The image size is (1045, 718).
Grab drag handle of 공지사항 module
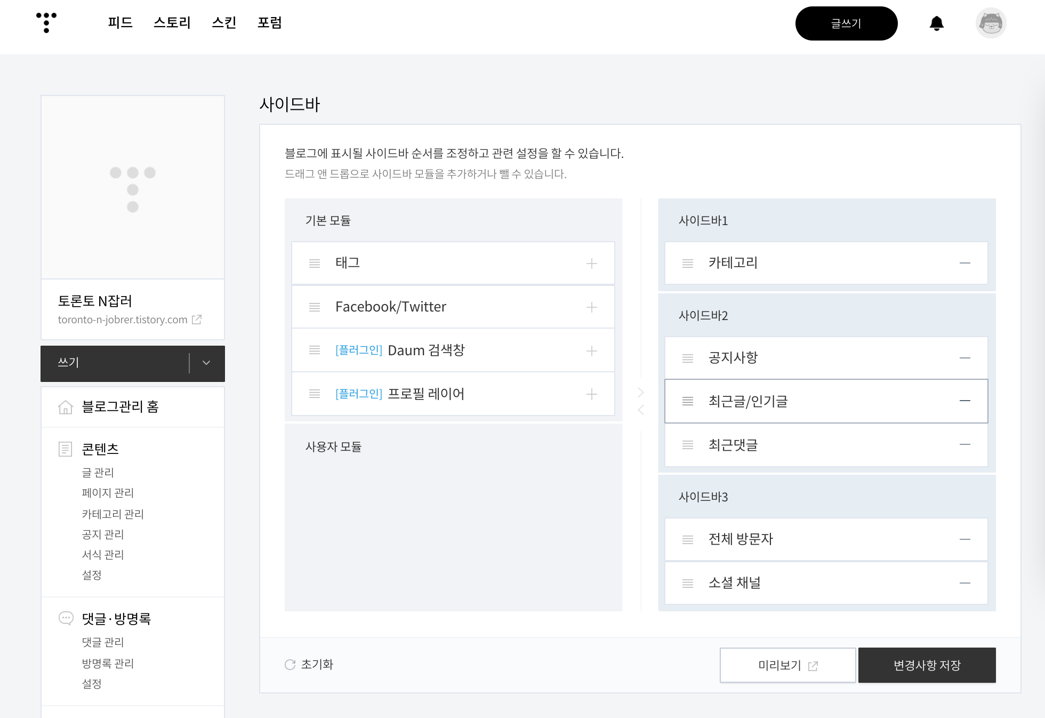tap(688, 358)
